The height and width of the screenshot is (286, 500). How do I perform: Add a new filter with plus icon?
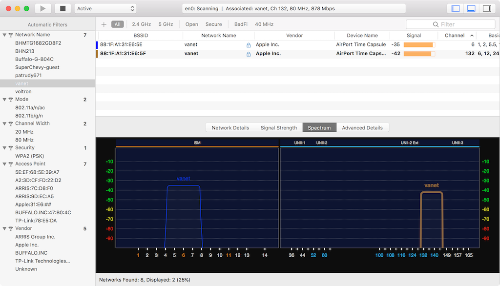point(104,24)
